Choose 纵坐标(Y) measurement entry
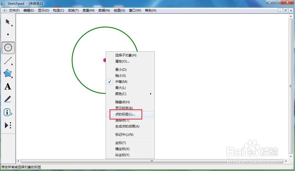This screenshot has width=295, height=171. [130, 155]
